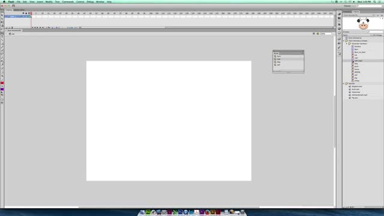This screenshot has width=384, height=216.
Task: Toggle show all layers eye icon
Action: [23, 13]
